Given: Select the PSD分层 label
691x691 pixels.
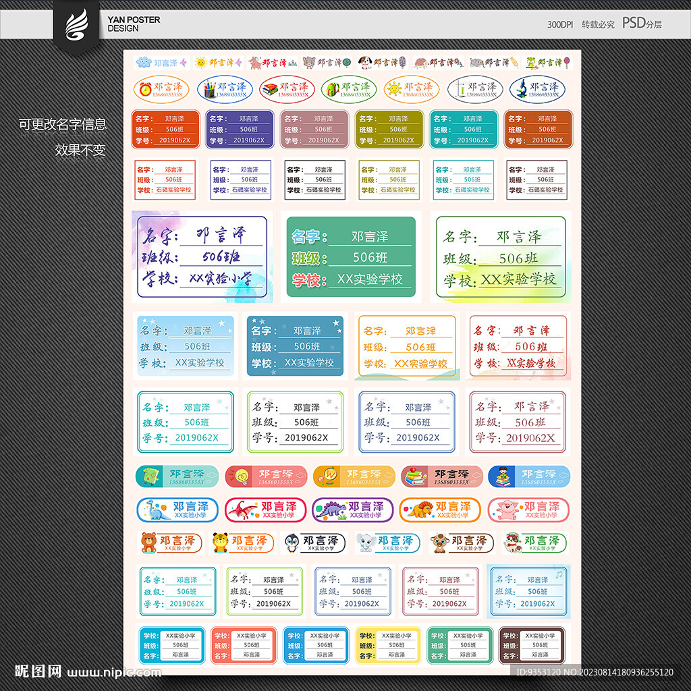Looking at the screenshot, I should (642, 22).
